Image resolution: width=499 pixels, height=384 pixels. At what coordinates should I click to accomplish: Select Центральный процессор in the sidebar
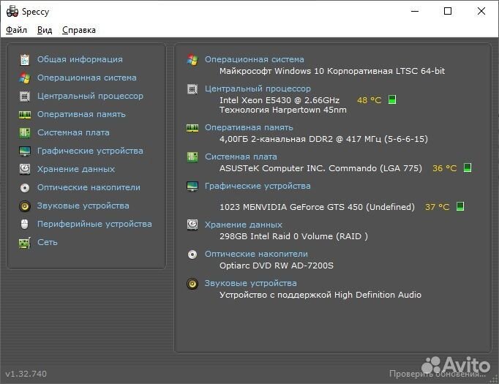91,96
